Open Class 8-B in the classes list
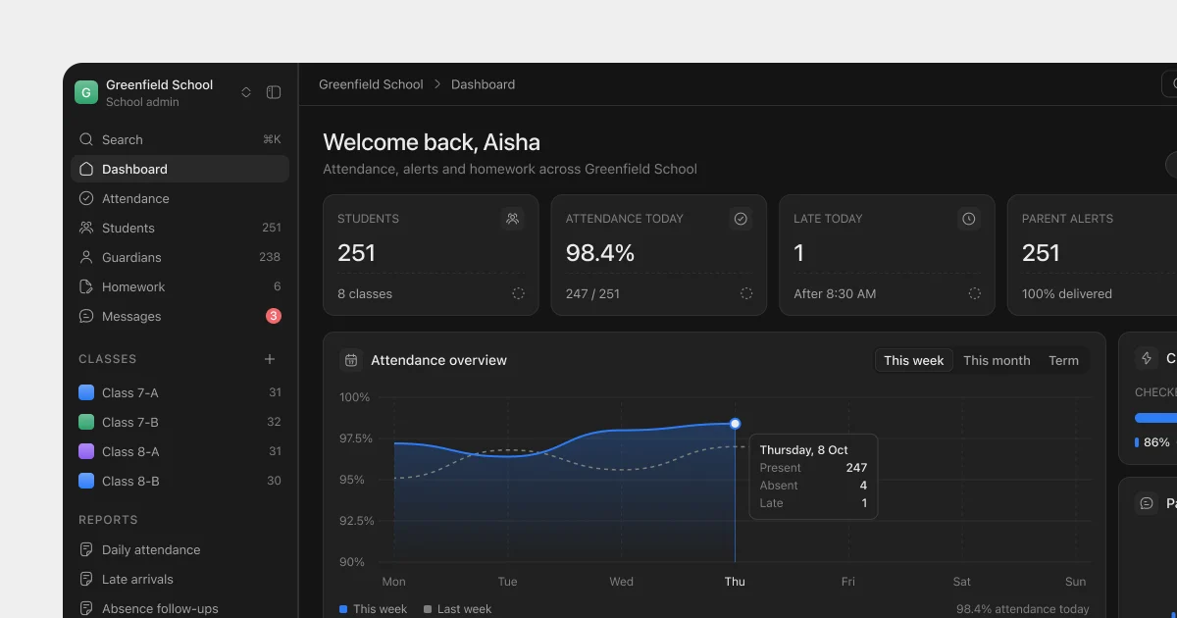Image resolution: width=1177 pixels, height=618 pixels. (179, 481)
